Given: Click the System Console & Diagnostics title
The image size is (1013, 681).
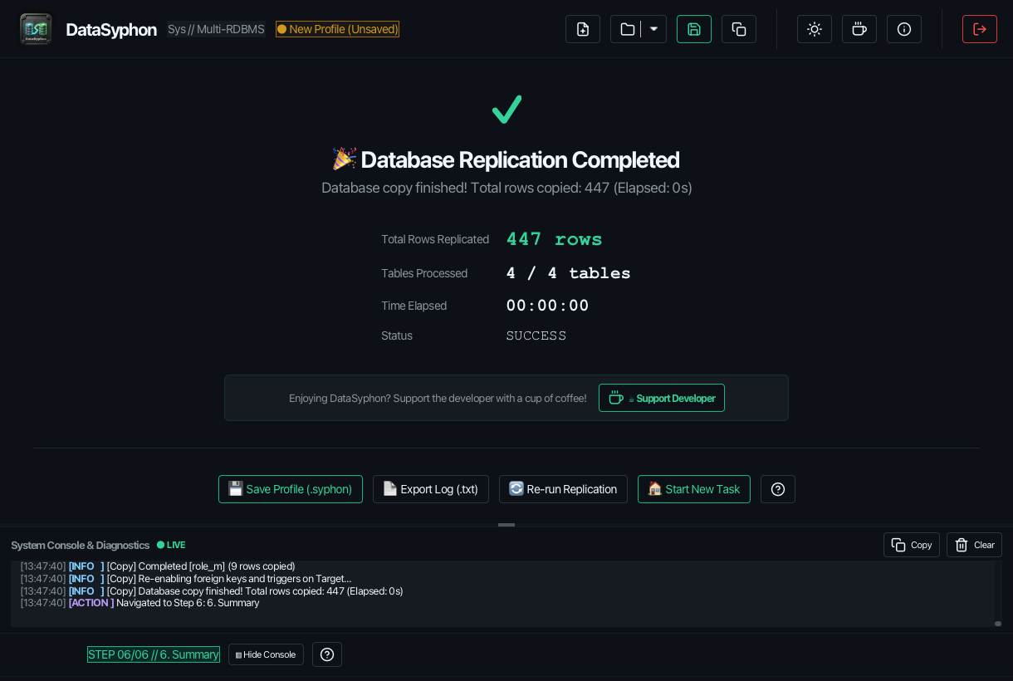Looking at the screenshot, I should click(x=81, y=545).
